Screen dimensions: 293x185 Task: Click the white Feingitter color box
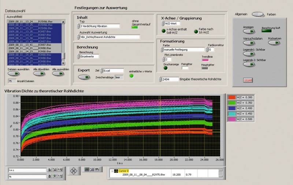click(x=185, y=68)
